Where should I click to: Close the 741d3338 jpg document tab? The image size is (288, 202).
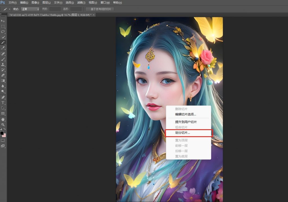pyautogui.click(x=94, y=15)
